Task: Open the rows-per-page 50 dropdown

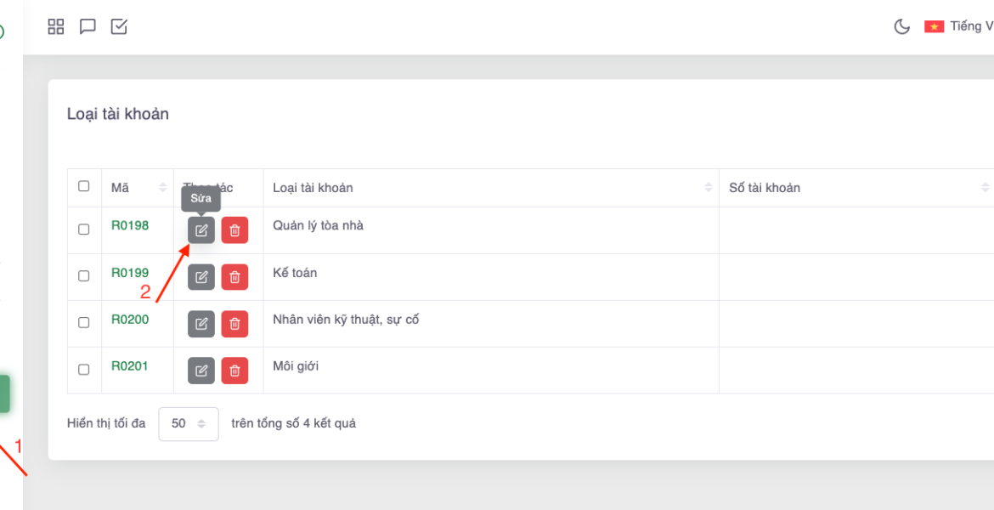Action: tap(189, 423)
